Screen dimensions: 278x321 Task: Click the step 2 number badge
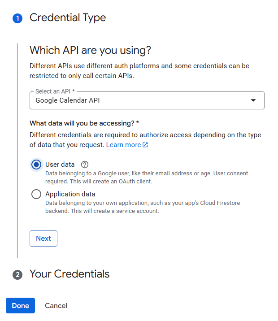pyautogui.click(x=17, y=274)
